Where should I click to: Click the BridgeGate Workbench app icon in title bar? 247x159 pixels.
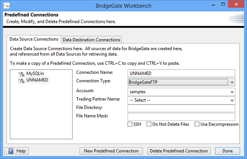tap(6, 6)
